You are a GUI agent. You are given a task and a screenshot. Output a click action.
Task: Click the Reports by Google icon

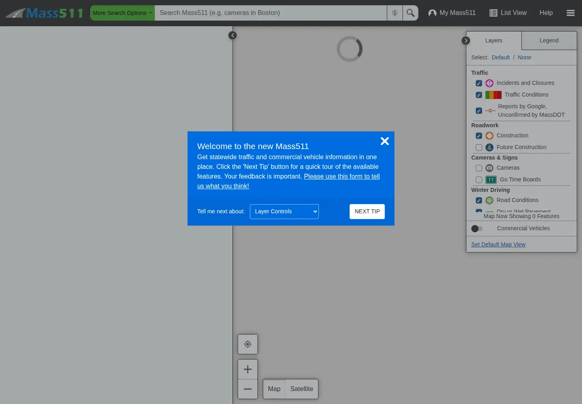(490, 111)
